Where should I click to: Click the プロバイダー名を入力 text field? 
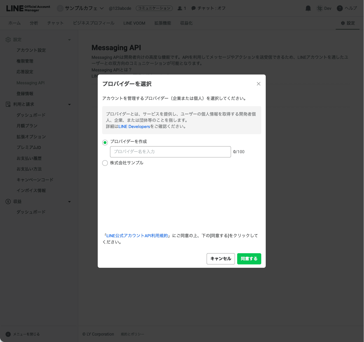tap(171, 152)
